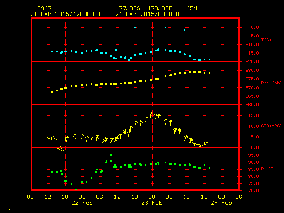
Task: Click the start time 21 Feb 2015/120000UTC
Action: [x=67, y=14]
